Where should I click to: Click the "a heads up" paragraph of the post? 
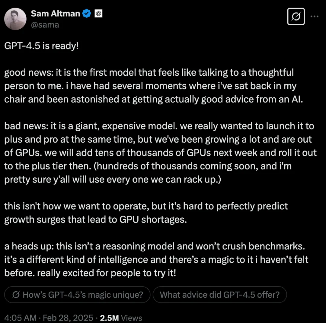pos(156,259)
